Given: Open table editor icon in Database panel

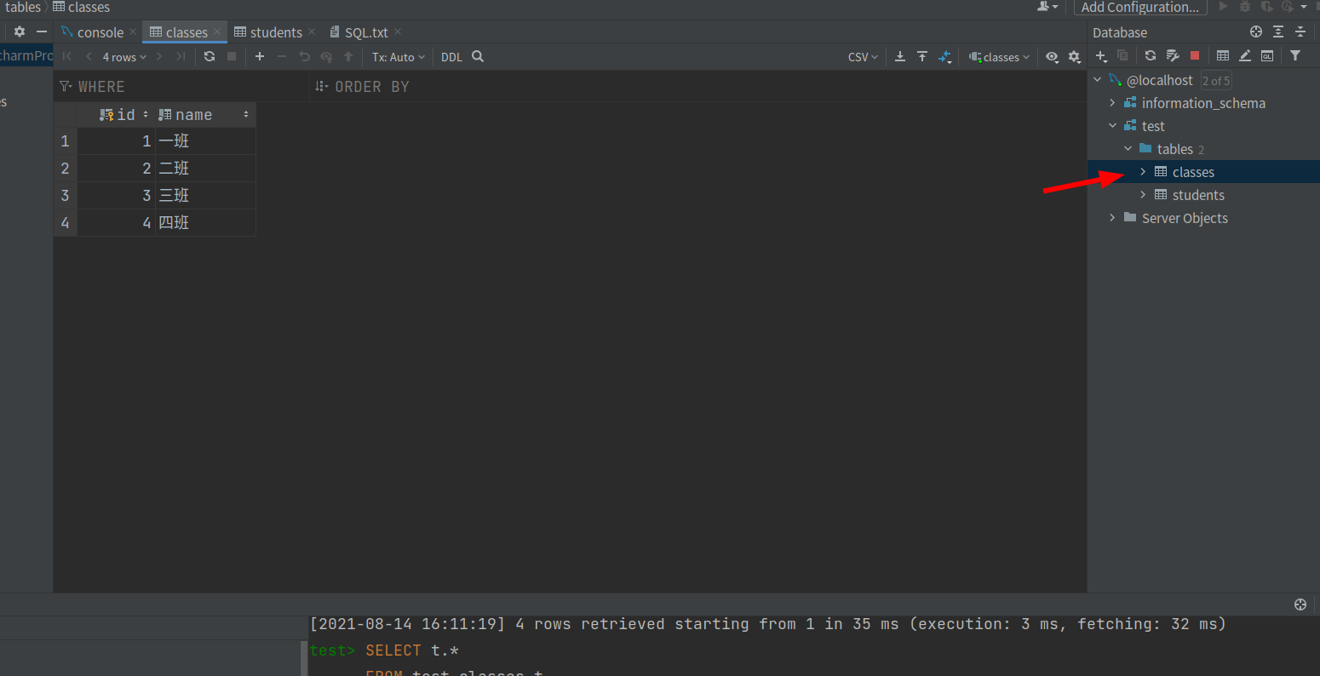Looking at the screenshot, I should click(1223, 56).
